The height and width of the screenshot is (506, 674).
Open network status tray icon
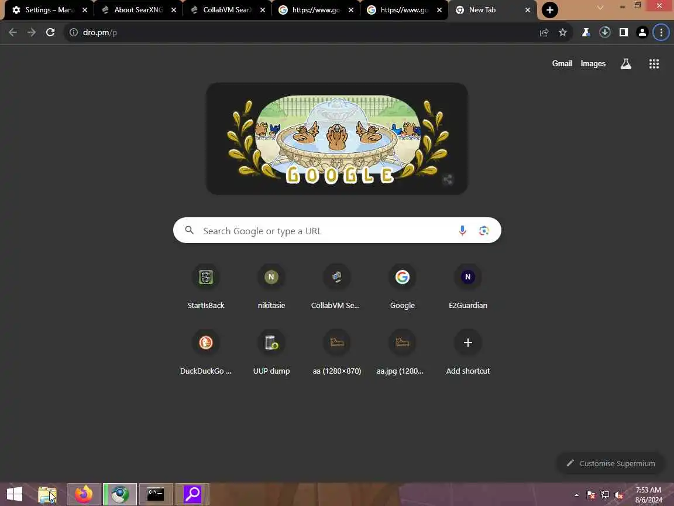605,495
